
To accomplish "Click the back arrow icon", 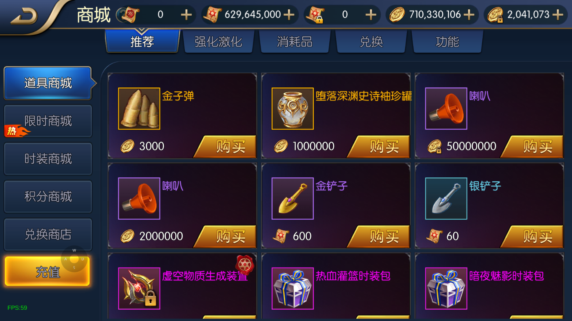I will coord(24,16).
